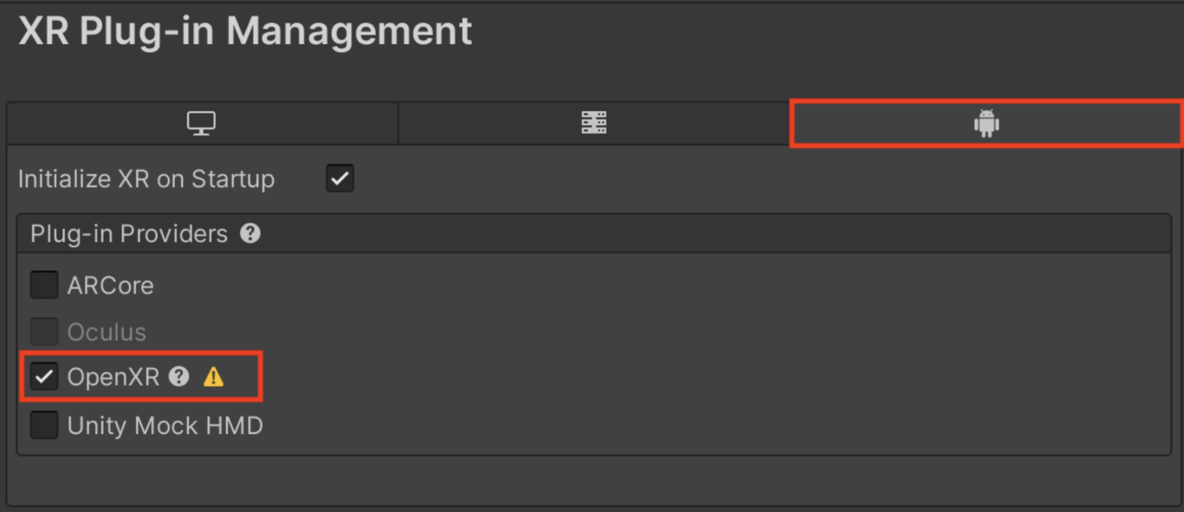Enable the ARCore provider checkbox
1184x512 pixels.
pyautogui.click(x=44, y=285)
